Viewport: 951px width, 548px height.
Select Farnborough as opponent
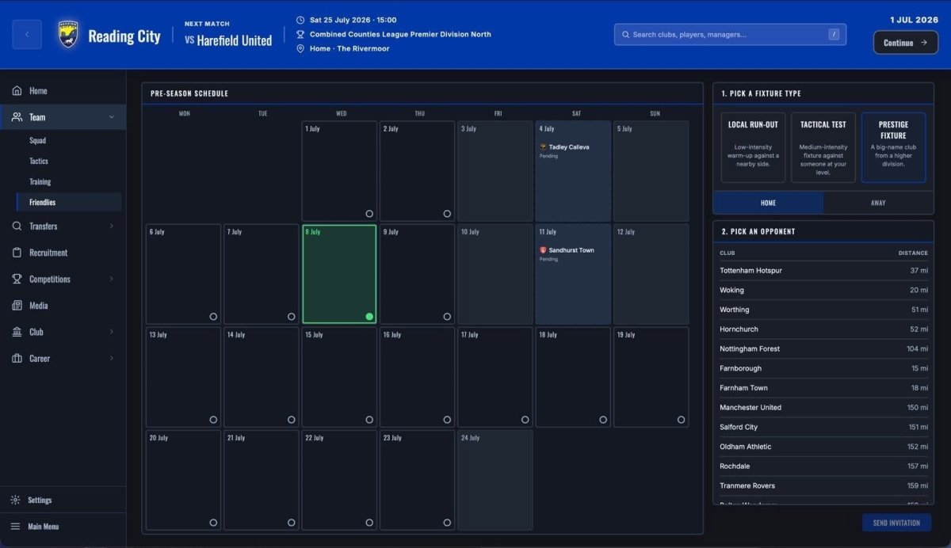coord(823,368)
